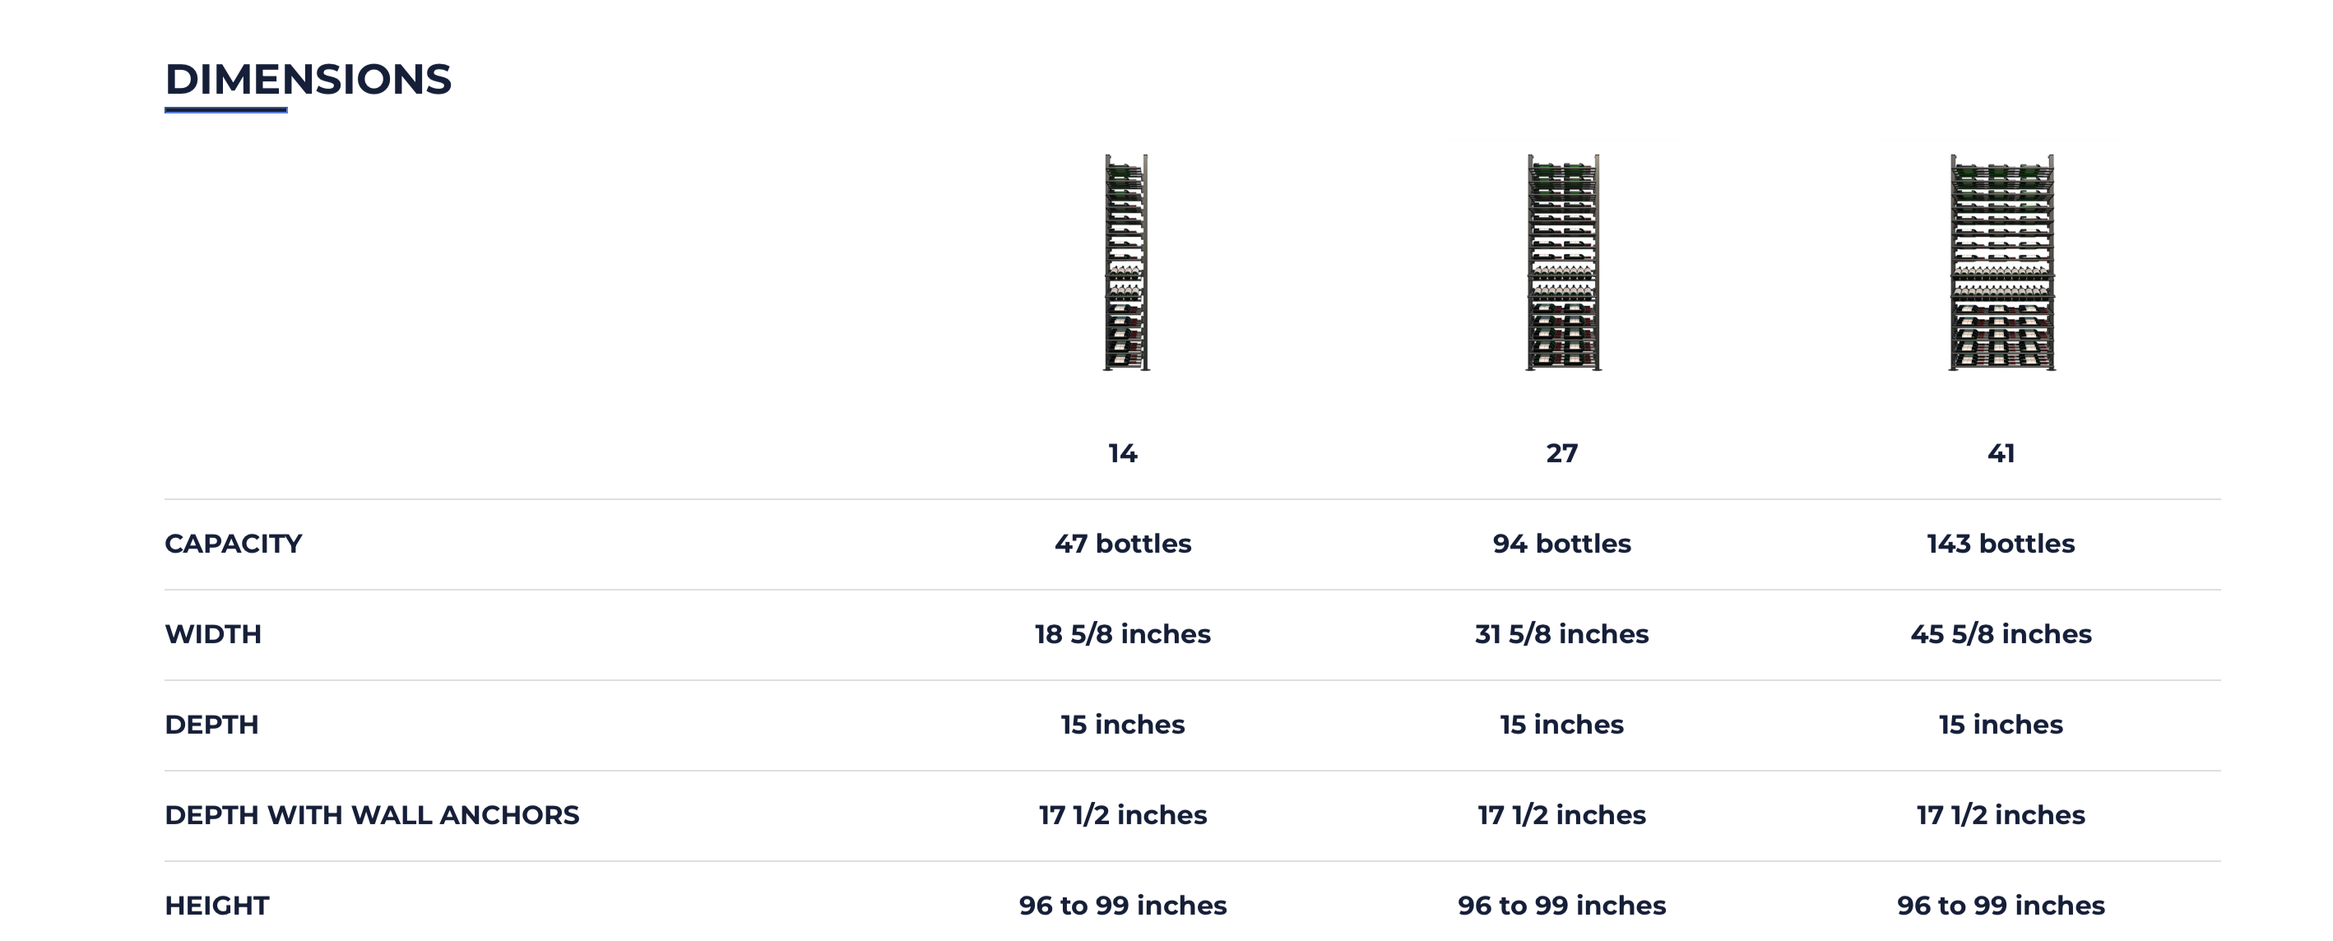This screenshot has height=941, width=2333.
Task: Click the 27-column wine rack image
Action: click(x=1563, y=262)
